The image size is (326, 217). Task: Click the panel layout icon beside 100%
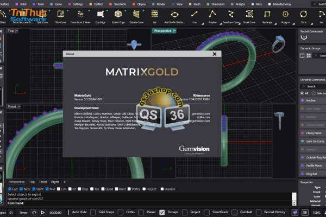tap(305, 213)
